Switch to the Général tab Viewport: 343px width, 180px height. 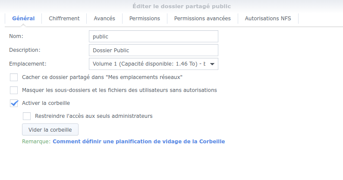point(23,18)
